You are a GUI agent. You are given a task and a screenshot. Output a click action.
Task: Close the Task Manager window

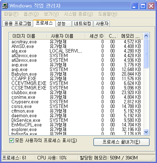151,6
